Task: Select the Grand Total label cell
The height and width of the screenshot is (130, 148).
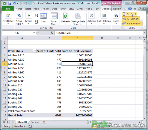Action: point(22,115)
